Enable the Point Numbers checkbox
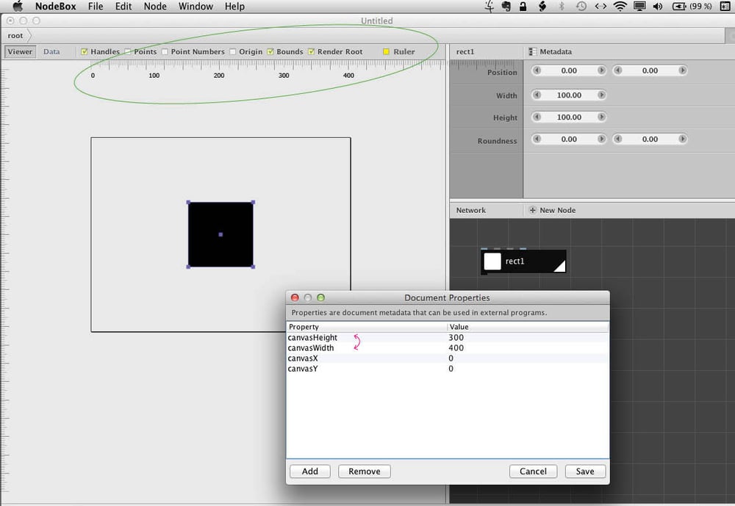This screenshot has height=506, width=735. 165,52
